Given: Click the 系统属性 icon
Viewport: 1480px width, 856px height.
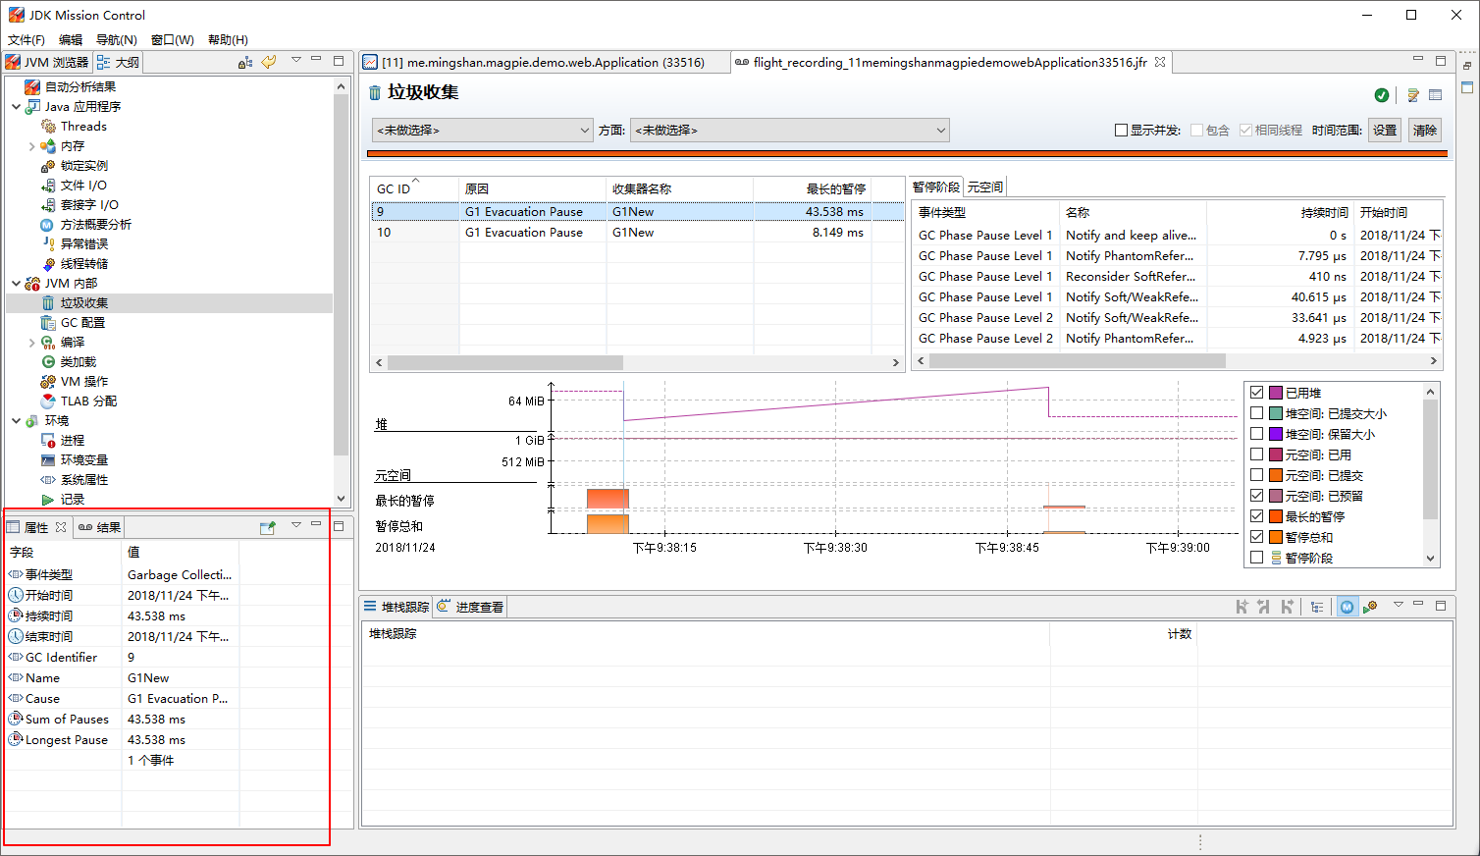Looking at the screenshot, I should [48, 479].
